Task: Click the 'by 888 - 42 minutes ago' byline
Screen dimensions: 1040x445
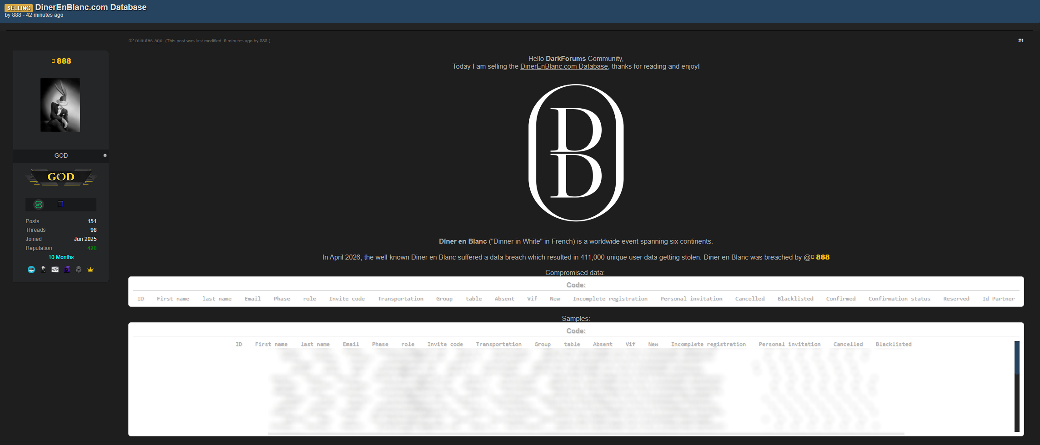Action: pyautogui.click(x=34, y=15)
